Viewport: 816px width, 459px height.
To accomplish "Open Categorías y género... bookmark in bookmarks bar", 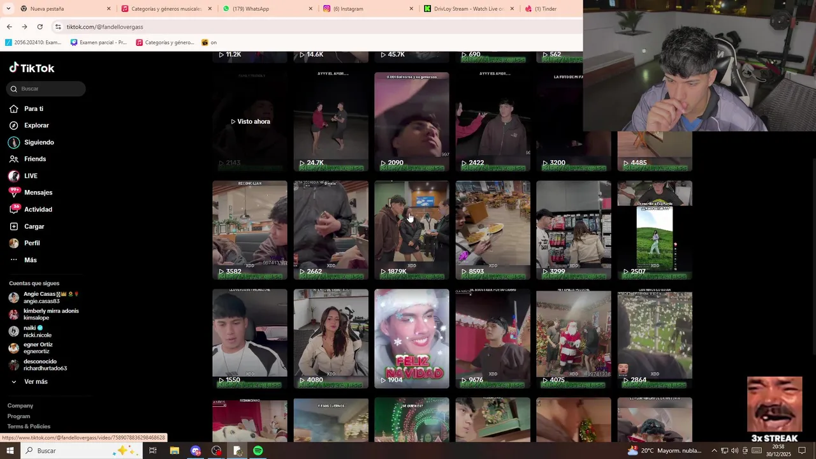I will click(165, 43).
